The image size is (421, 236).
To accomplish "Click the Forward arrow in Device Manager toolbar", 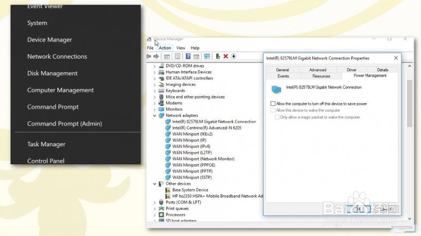I will point(156,56).
